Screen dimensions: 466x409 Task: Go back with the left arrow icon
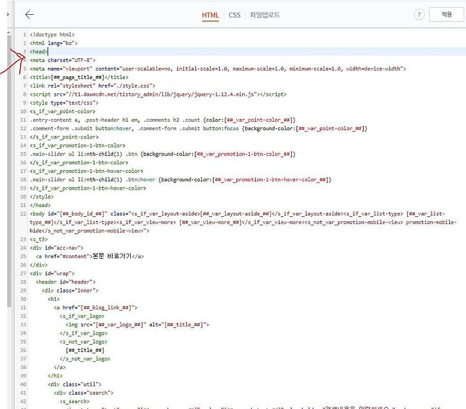[29, 15]
